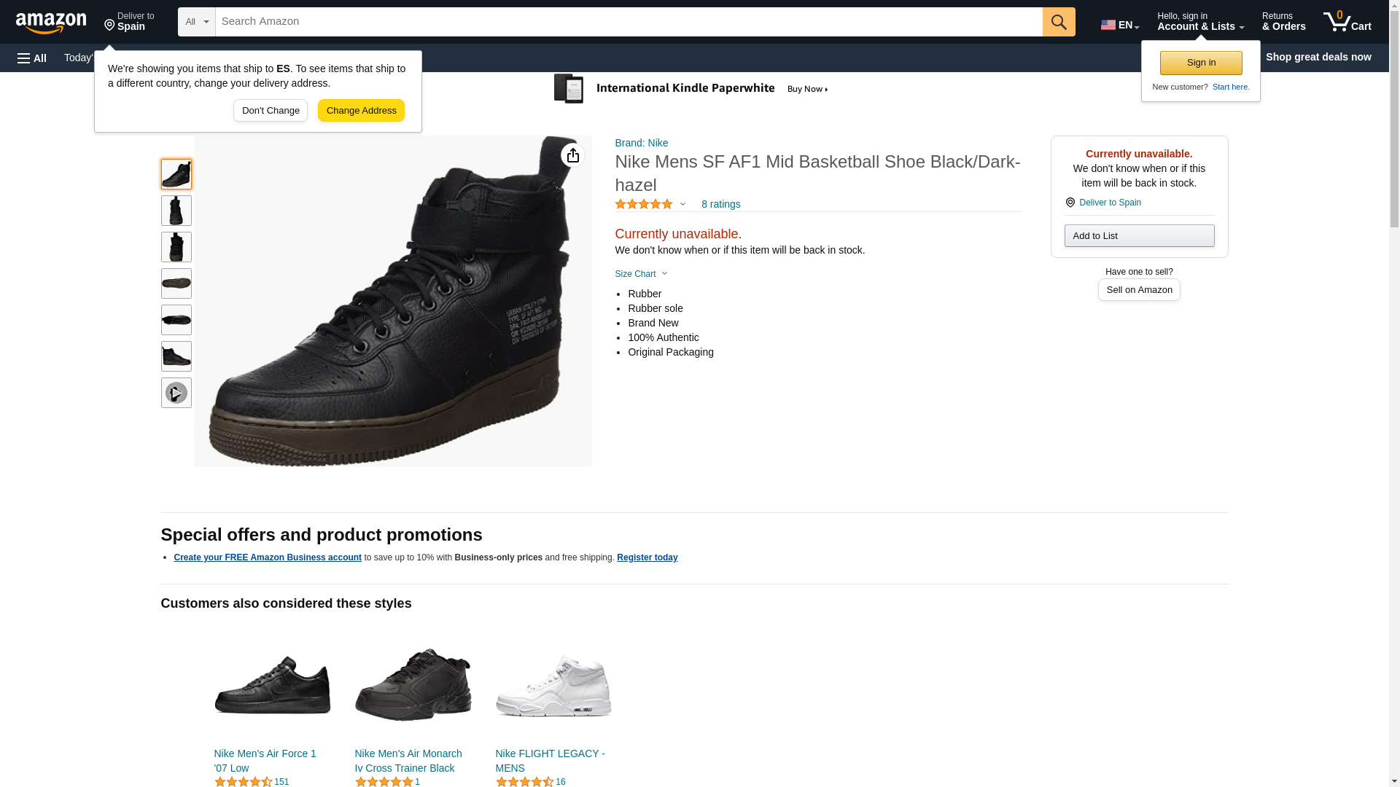The image size is (1400, 787).
Task: Expand the EN language selector
Action: [x=1119, y=25]
